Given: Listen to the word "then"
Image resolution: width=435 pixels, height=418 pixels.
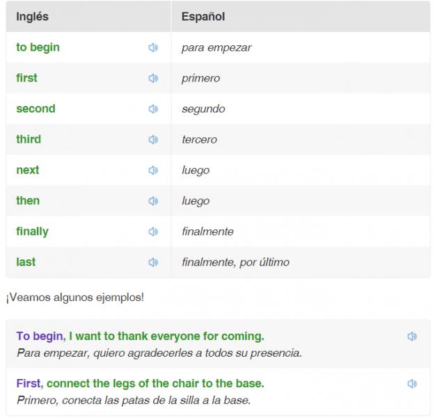Looking at the screenshot, I should click(153, 201).
